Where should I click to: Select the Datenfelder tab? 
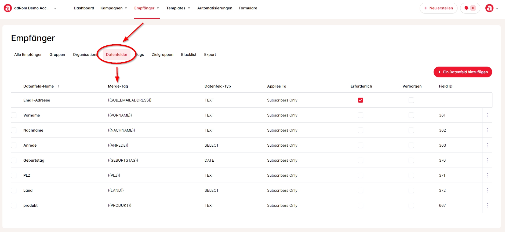(x=117, y=55)
